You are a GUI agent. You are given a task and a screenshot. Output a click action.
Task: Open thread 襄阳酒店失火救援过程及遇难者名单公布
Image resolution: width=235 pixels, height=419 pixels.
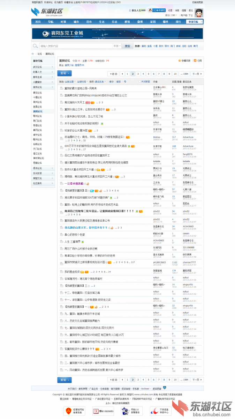pyautogui.click(x=87, y=221)
